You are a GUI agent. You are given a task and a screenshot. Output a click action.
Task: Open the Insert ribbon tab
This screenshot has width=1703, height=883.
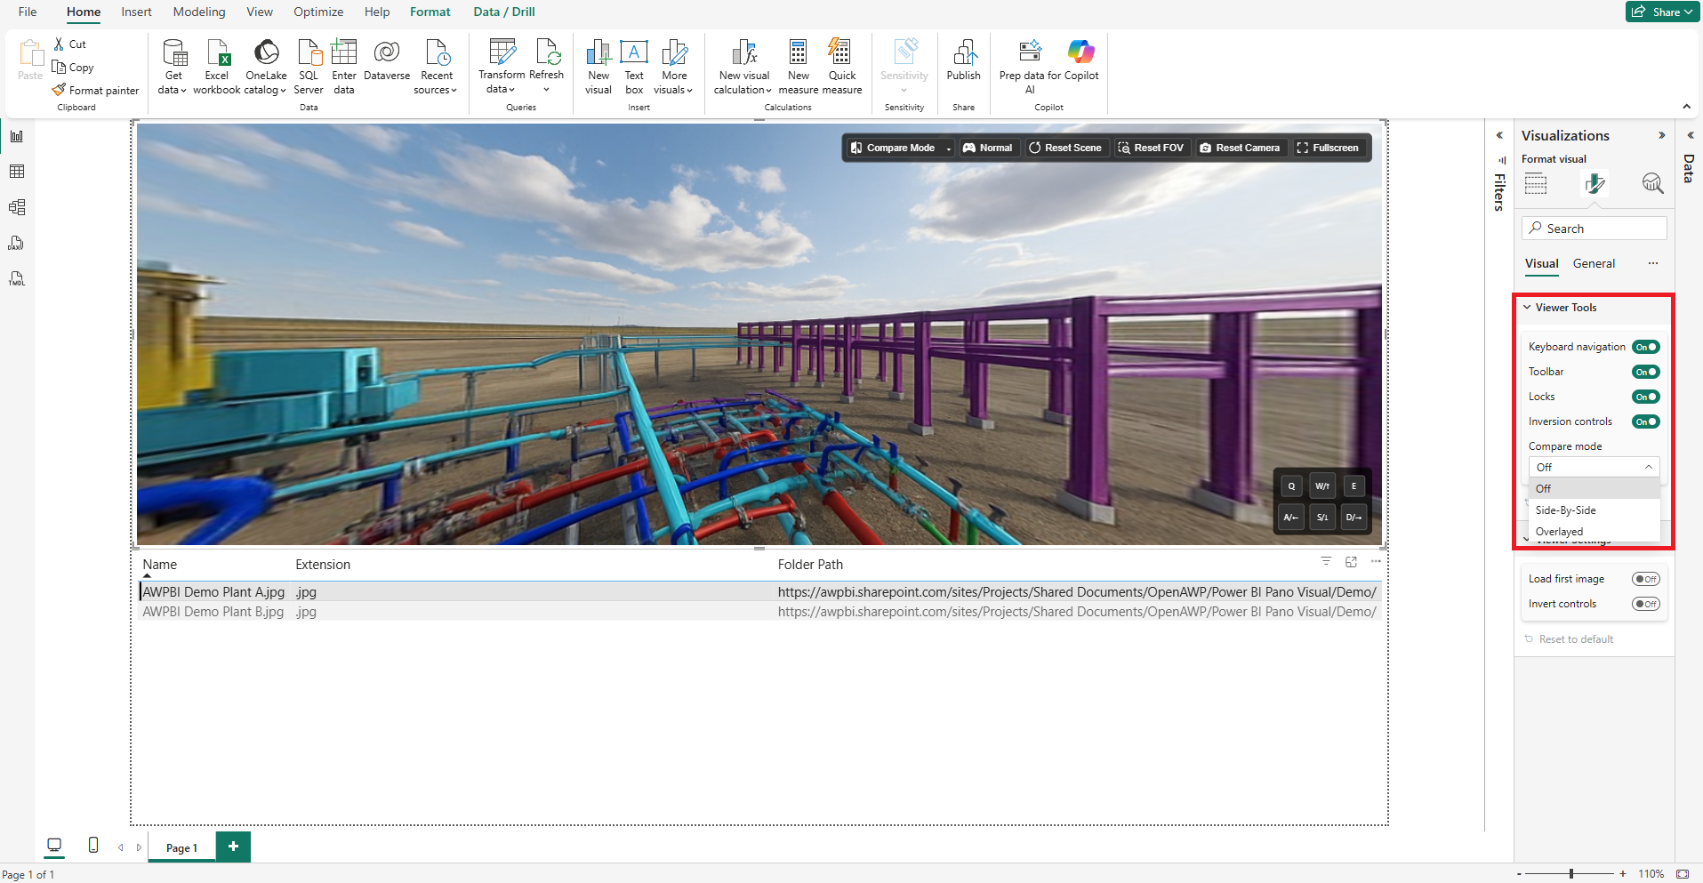(x=136, y=12)
